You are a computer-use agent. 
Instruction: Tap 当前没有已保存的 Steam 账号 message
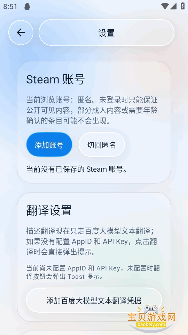[77, 169]
